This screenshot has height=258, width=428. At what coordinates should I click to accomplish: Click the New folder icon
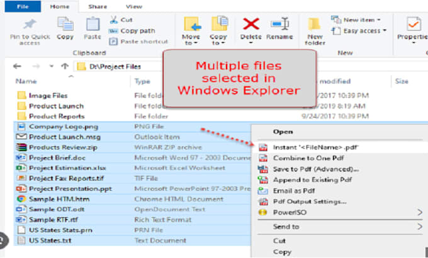315,24
